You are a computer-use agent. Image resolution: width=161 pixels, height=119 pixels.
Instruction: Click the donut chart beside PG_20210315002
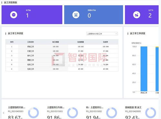pyautogui.click(x=112, y=113)
